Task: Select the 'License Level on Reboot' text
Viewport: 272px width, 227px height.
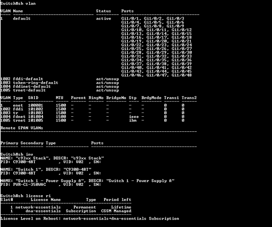Action: point(31,219)
